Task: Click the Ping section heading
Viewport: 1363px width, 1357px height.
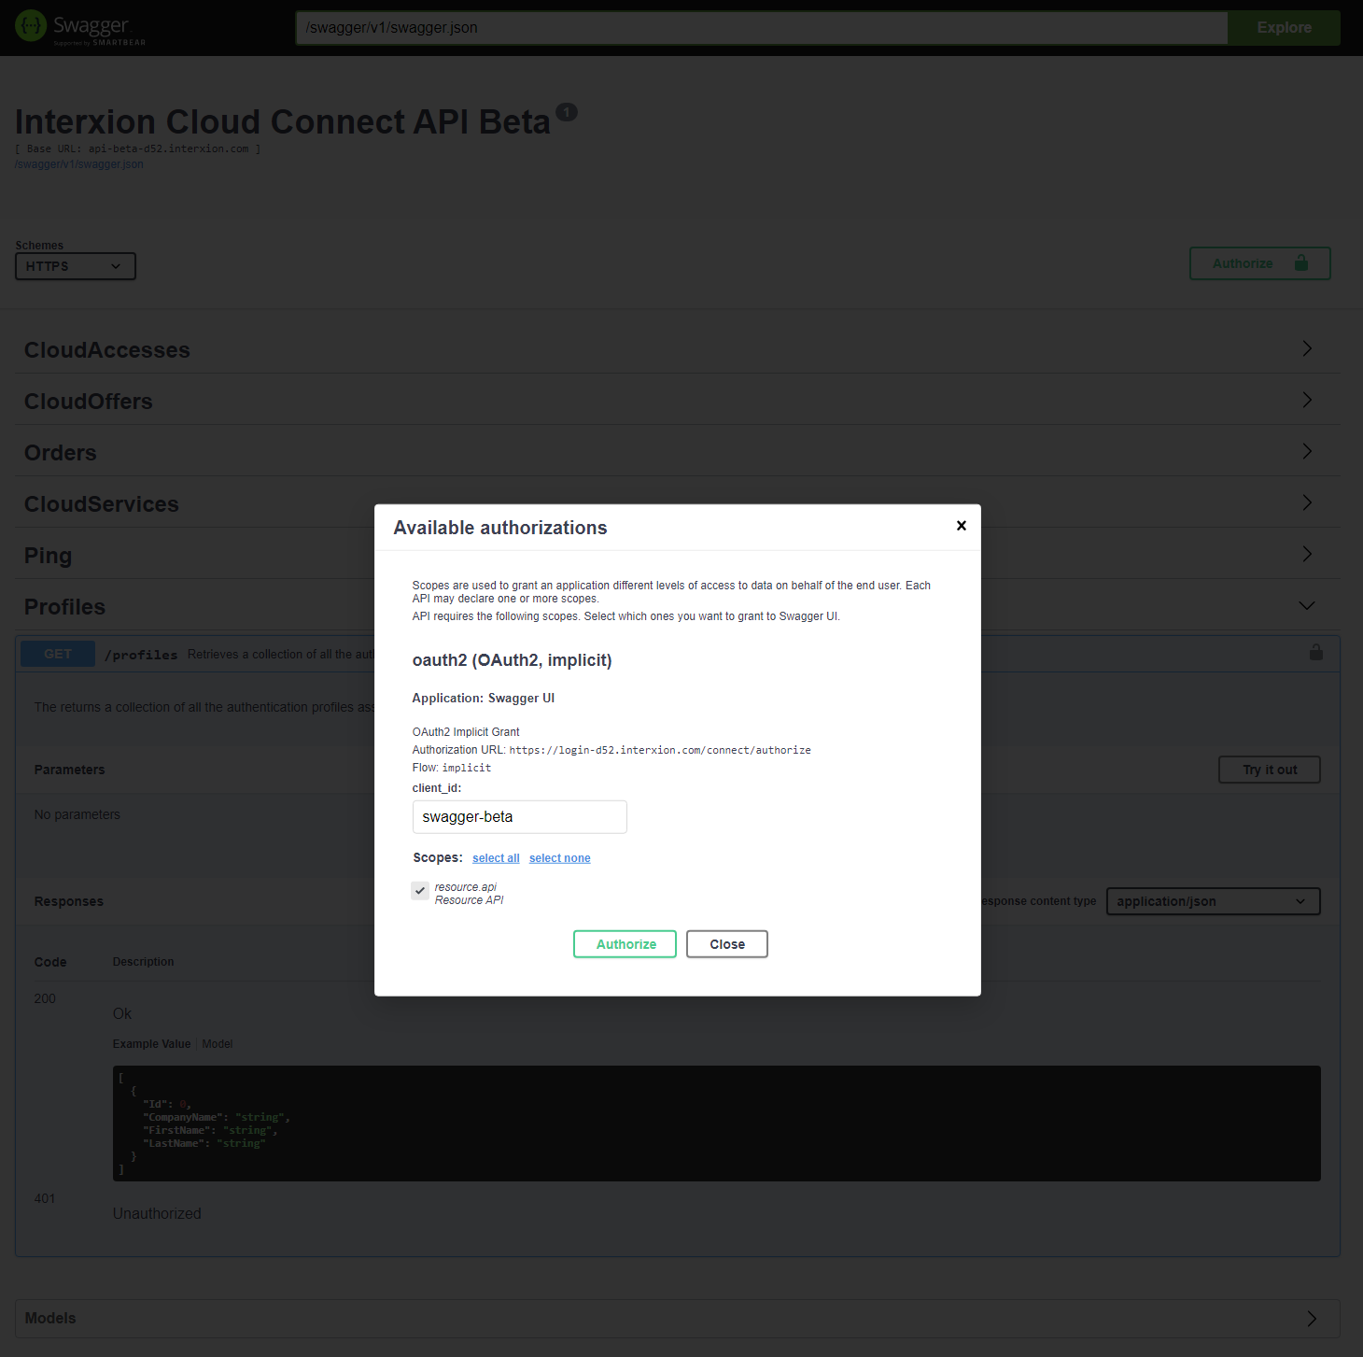Action: tap(48, 556)
